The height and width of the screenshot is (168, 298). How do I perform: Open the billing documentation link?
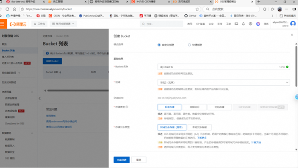(x=256, y=142)
